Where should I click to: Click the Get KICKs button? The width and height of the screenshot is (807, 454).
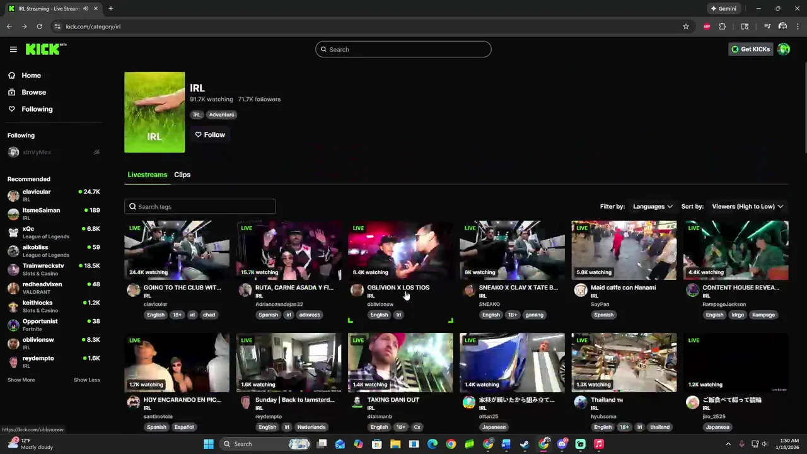point(750,49)
